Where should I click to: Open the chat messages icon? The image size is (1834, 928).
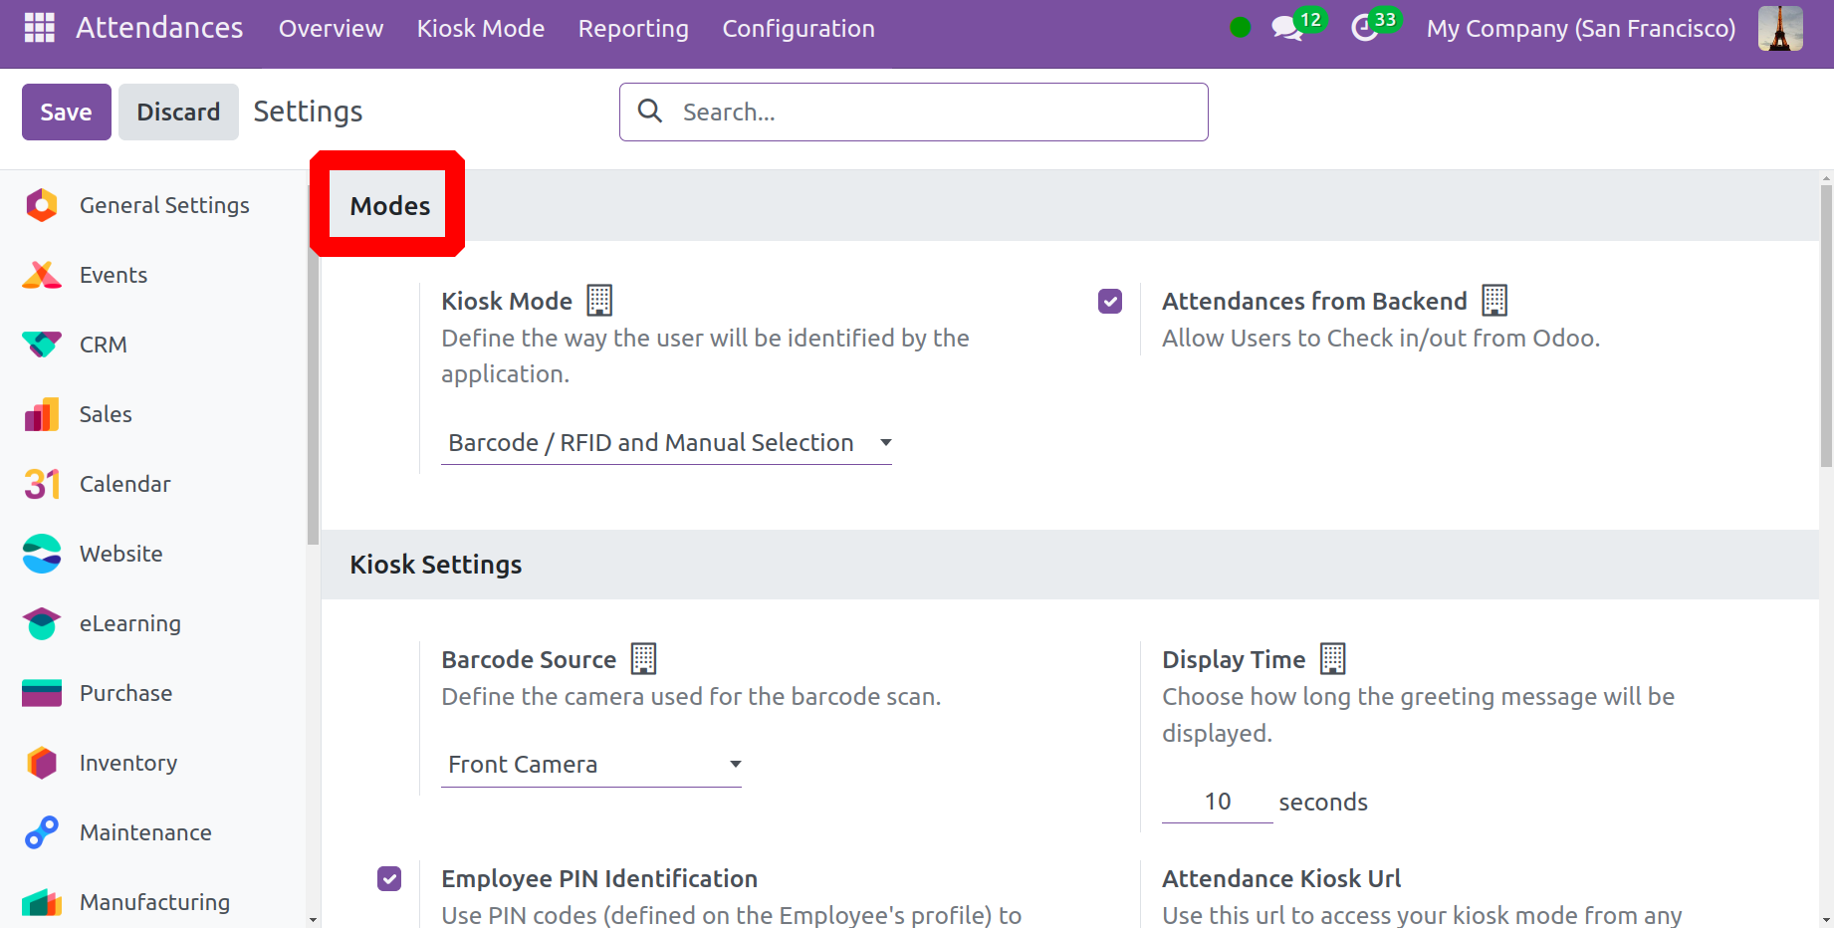click(x=1286, y=28)
